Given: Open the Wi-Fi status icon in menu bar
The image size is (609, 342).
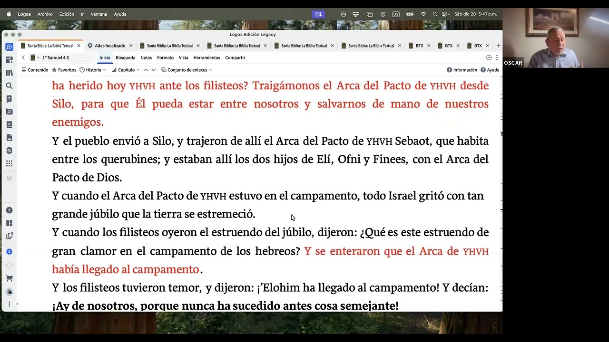Looking at the screenshot, I should [423, 14].
